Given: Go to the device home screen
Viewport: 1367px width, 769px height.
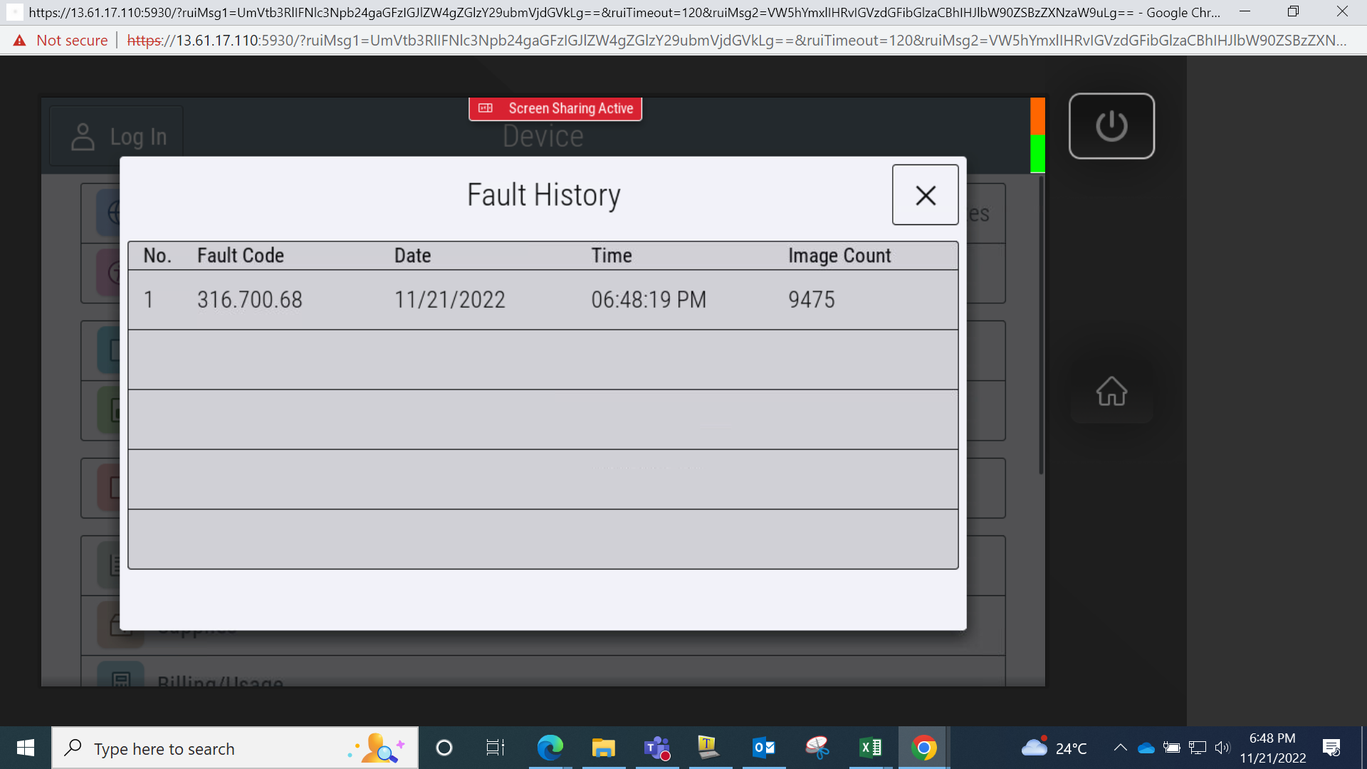Looking at the screenshot, I should pos(1111,391).
